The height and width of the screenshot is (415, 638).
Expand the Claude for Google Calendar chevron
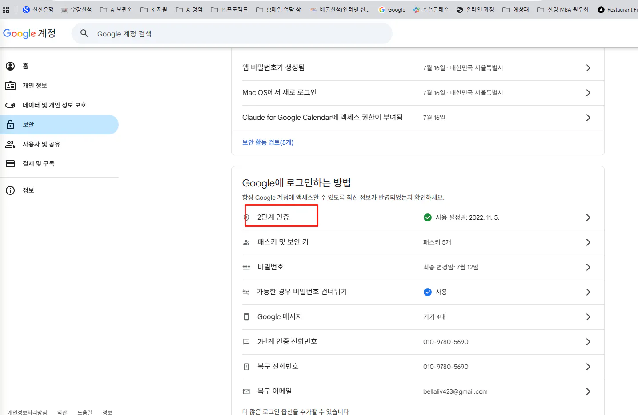[588, 118]
